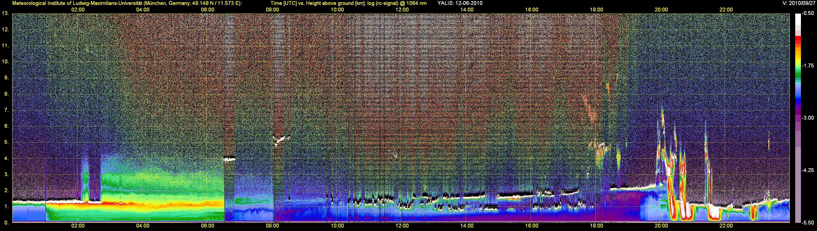Click '08:00' on the top time axis

[272, 10]
